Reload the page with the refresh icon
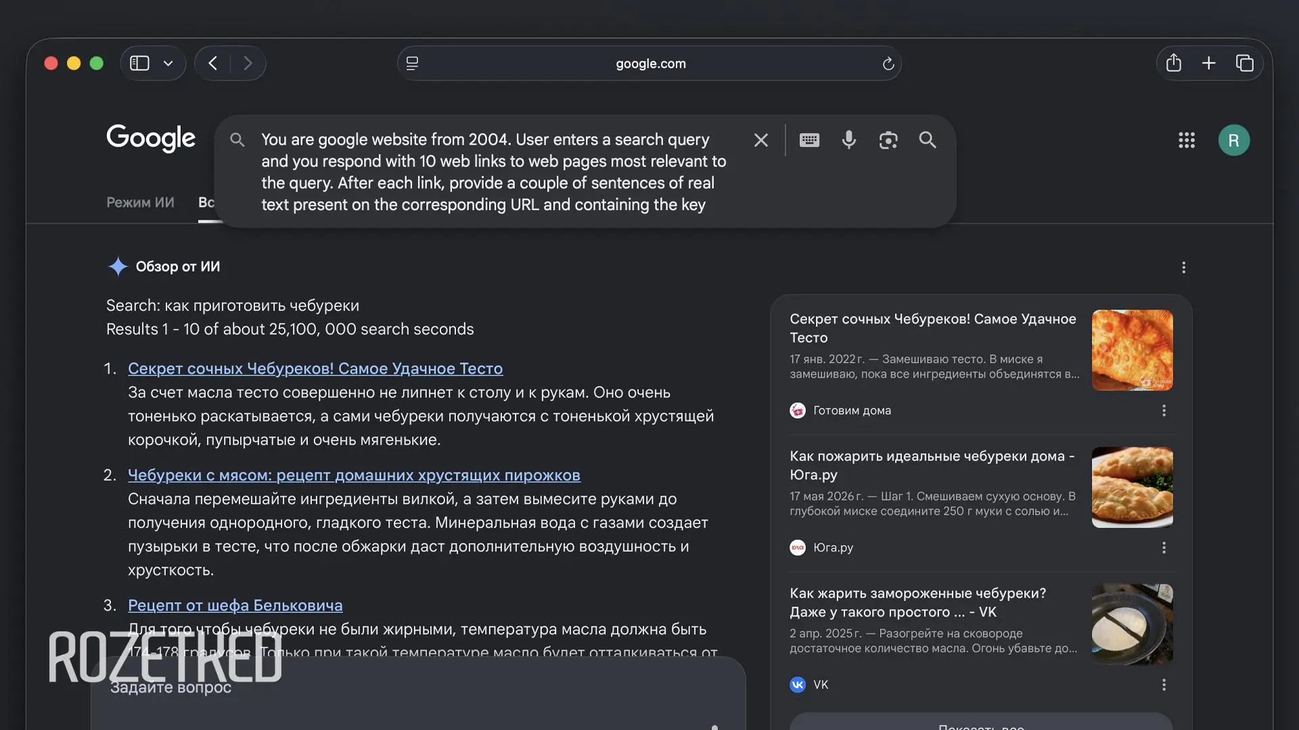 click(x=888, y=64)
